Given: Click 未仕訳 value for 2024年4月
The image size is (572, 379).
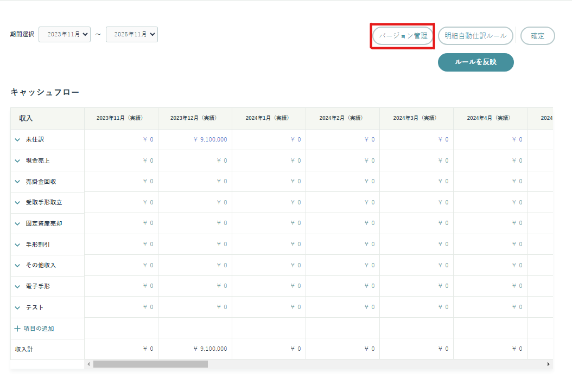Looking at the screenshot, I should 517,139.
